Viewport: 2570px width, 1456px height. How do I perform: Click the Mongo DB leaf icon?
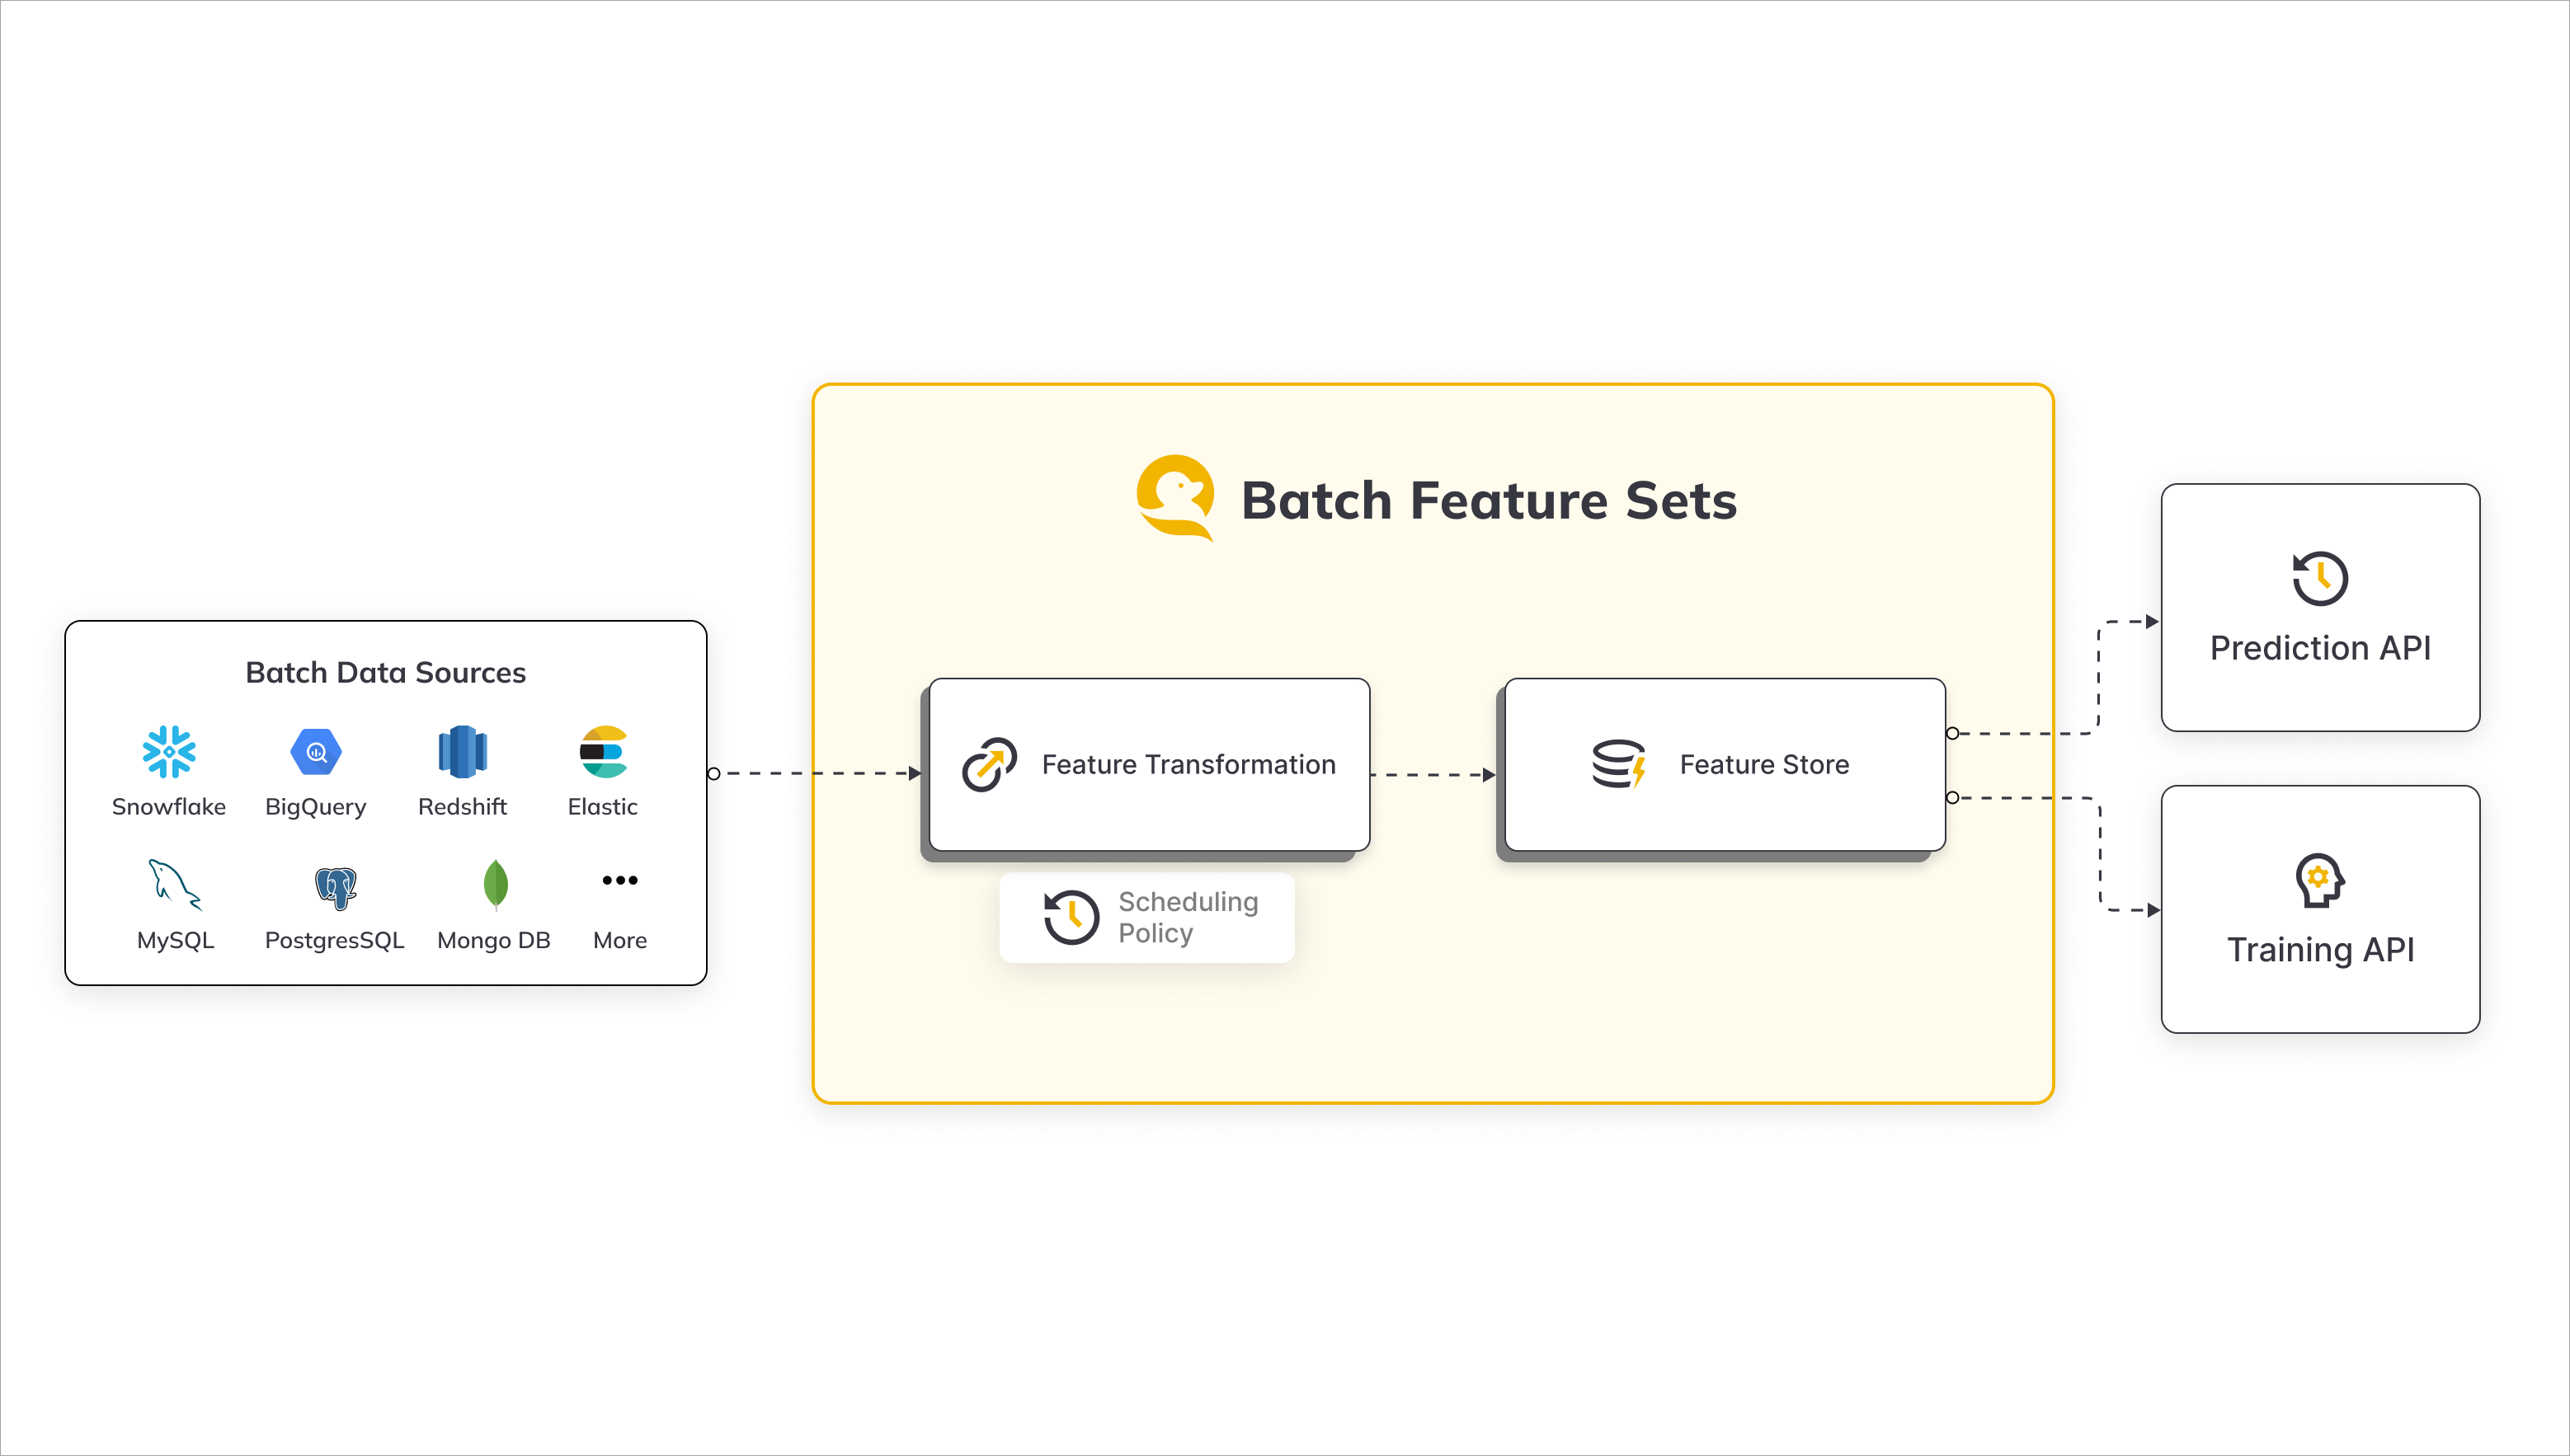495,884
